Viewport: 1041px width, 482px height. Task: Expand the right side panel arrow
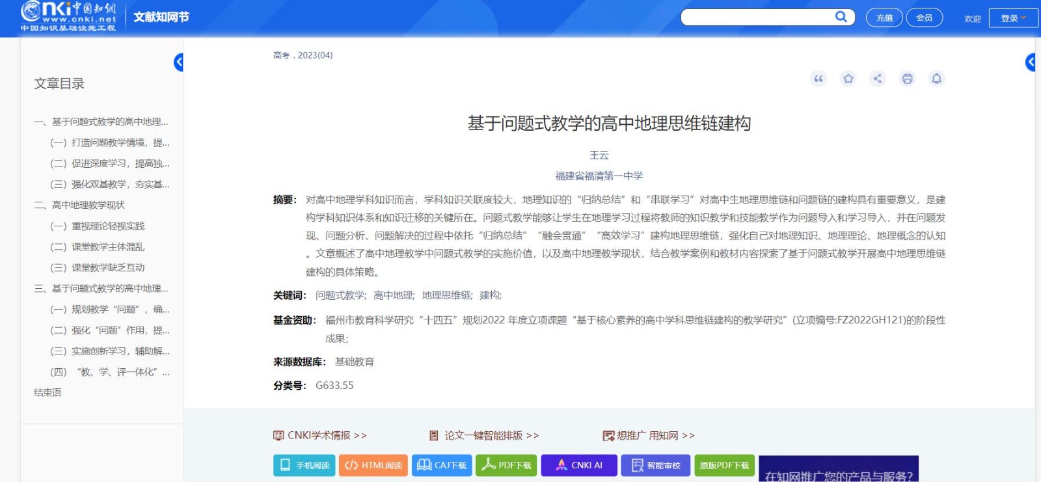[1030, 62]
